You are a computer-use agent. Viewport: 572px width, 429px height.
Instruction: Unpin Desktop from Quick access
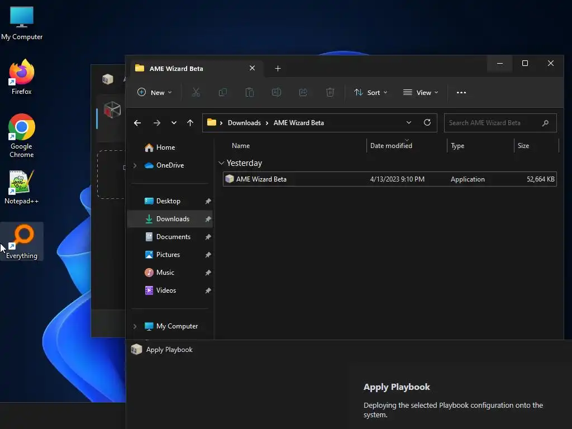208,201
